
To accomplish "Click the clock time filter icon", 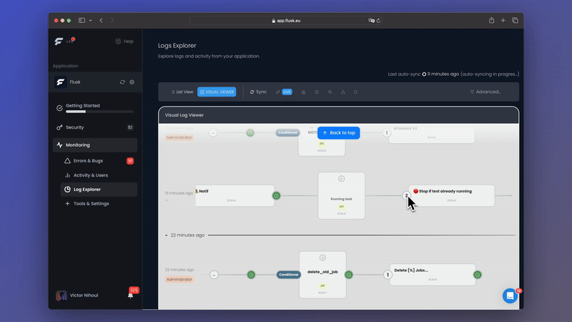I will tap(317, 92).
